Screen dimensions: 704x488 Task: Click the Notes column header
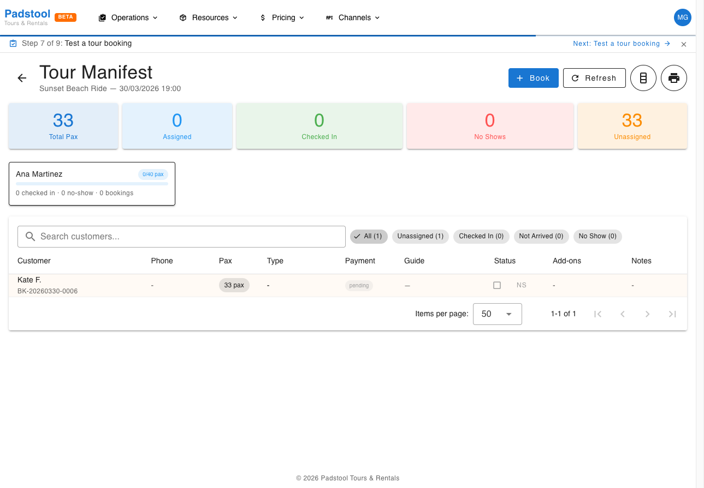click(641, 261)
